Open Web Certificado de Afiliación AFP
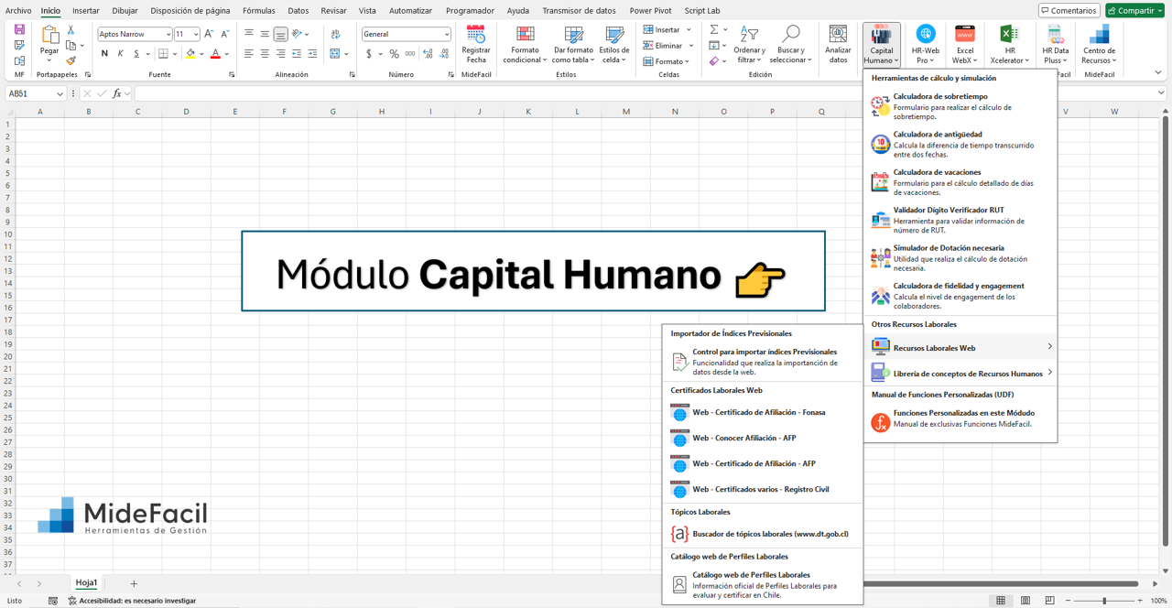Image resolution: width=1172 pixels, height=608 pixels. coord(762,464)
